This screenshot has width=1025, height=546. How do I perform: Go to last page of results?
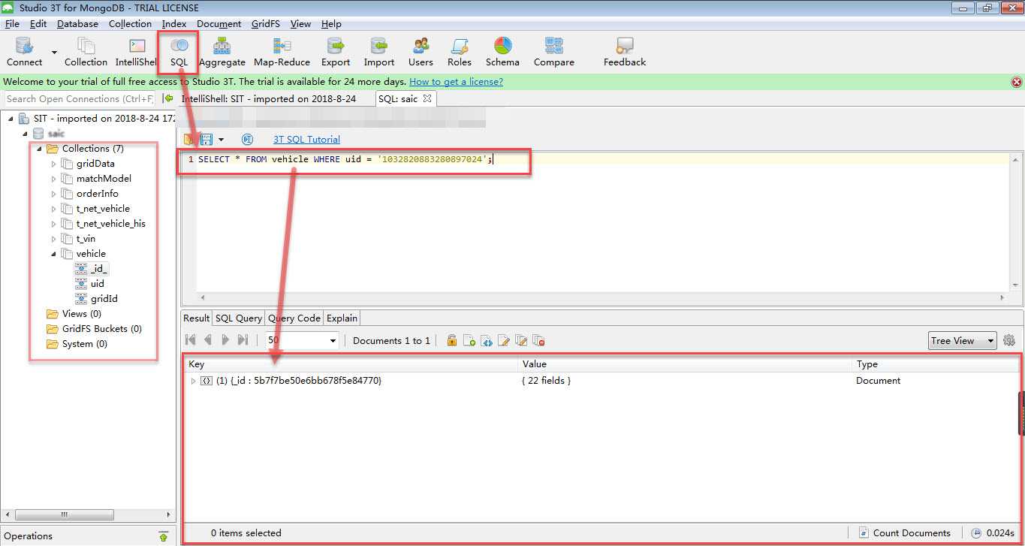point(243,340)
